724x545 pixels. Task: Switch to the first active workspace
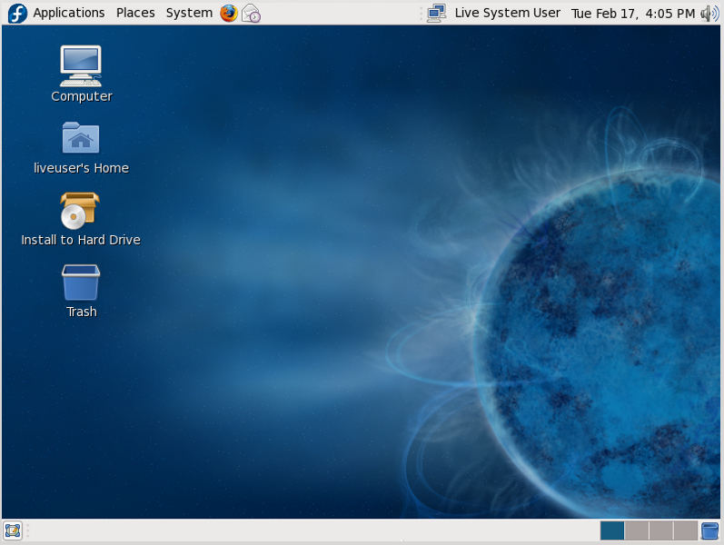tap(612, 530)
